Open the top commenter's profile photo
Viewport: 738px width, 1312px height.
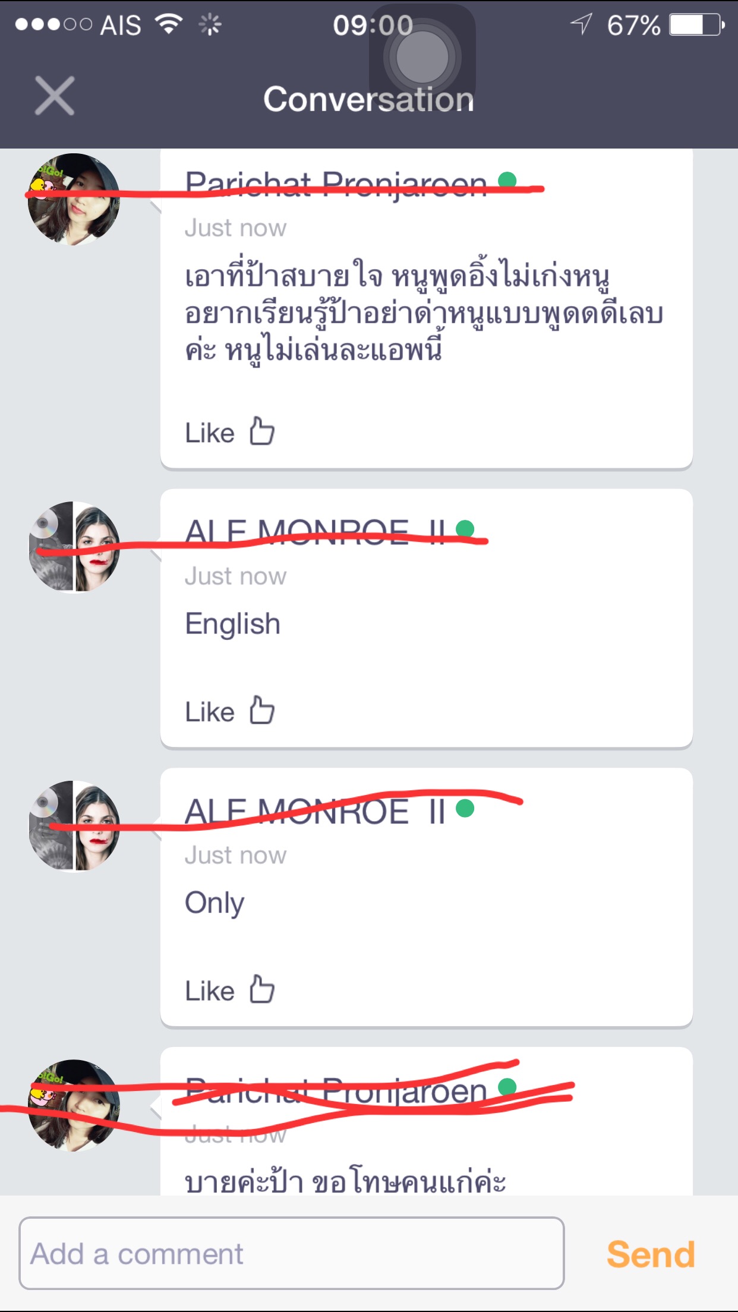point(74,200)
